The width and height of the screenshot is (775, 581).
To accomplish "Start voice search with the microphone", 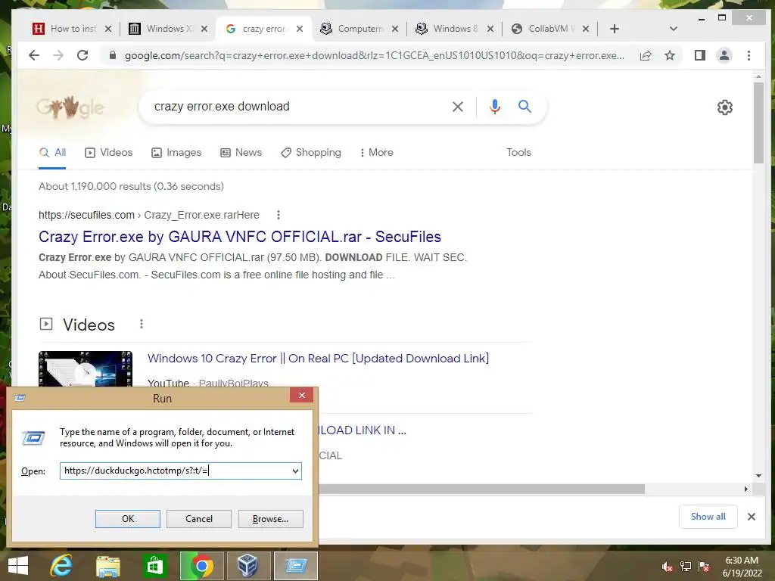I will [495, 106].
